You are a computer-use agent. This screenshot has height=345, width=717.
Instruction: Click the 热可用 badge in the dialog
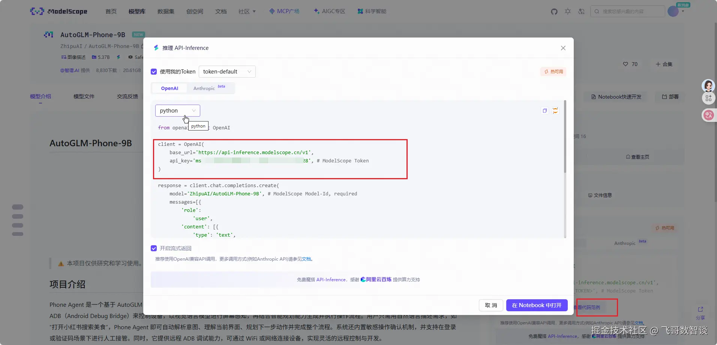pyautogui.click(x=553, y=72)
